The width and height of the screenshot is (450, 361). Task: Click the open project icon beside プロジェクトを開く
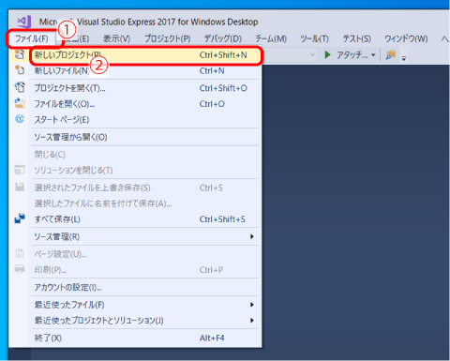[20, 87]
